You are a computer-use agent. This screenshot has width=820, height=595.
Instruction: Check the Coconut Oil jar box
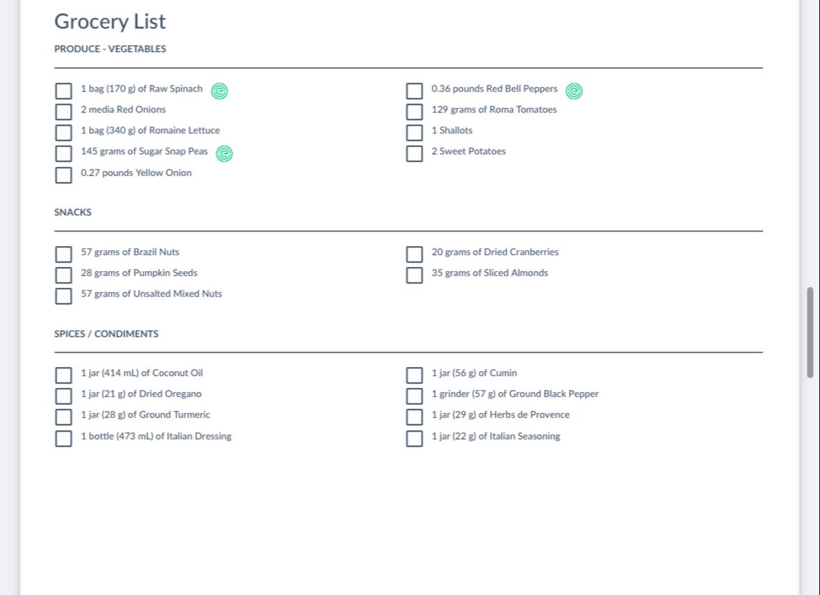tap(64, 375)
